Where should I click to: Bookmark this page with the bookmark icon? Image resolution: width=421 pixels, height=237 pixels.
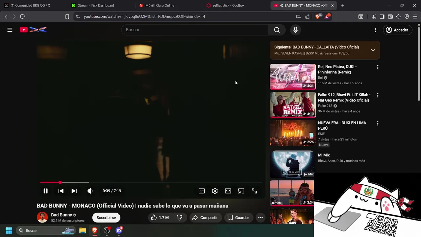(67, 16)
